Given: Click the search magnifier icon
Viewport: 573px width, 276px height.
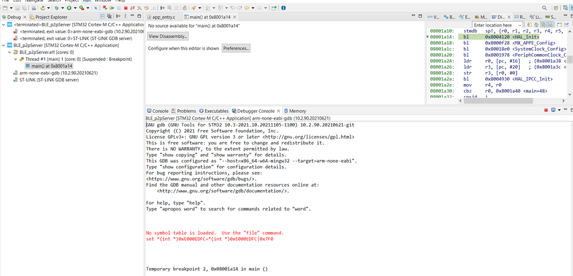Looking at the screenshot, I should [544, 7].
